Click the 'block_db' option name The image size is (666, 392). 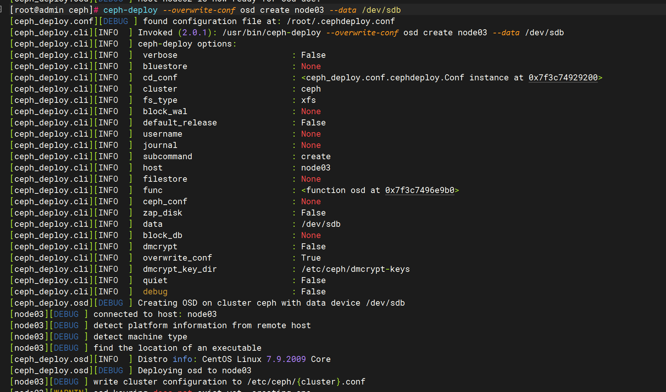[163, 235]
